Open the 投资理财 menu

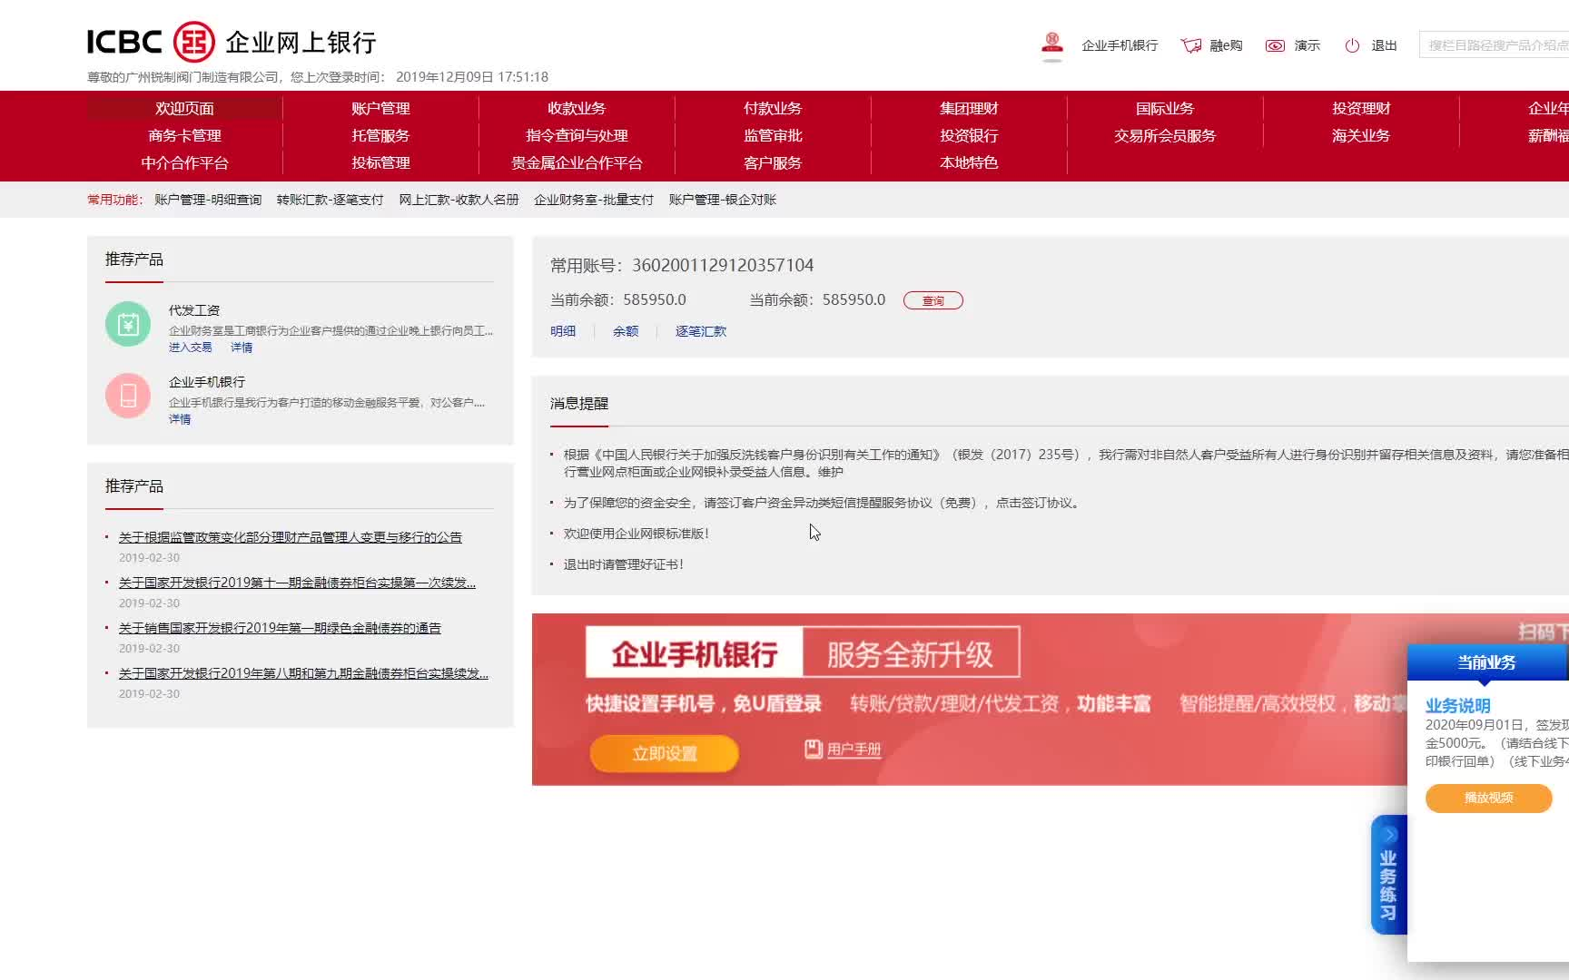click(x=1361, y=108)
